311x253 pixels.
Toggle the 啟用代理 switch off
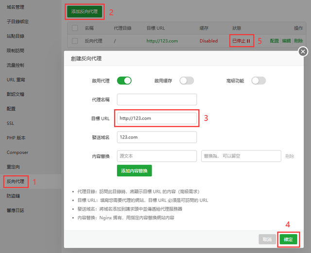click(124, 81)
